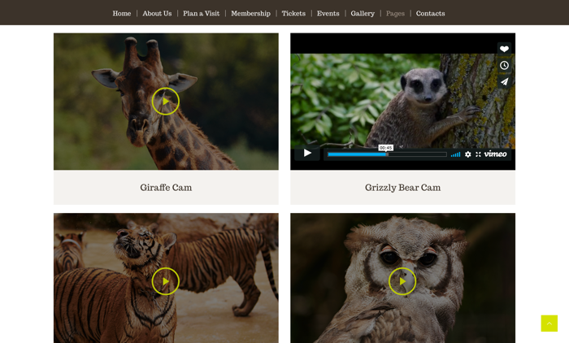Open the Grizzly Bear Cam title link
The width and height of the screenshot is (569, 343).
[403, 188]
